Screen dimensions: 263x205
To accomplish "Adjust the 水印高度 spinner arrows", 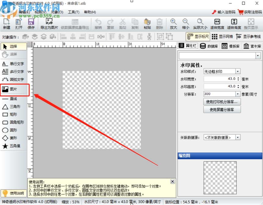I will pos(238,86).
